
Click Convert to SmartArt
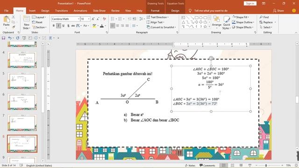[x=161, y=28]
